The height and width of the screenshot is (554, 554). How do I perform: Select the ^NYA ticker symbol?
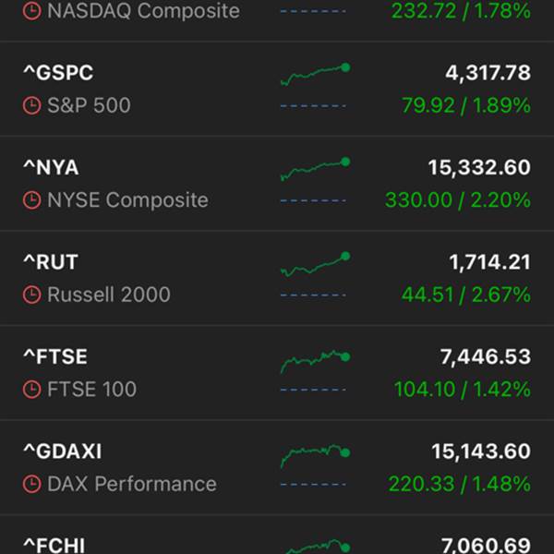tap(51, 167)
